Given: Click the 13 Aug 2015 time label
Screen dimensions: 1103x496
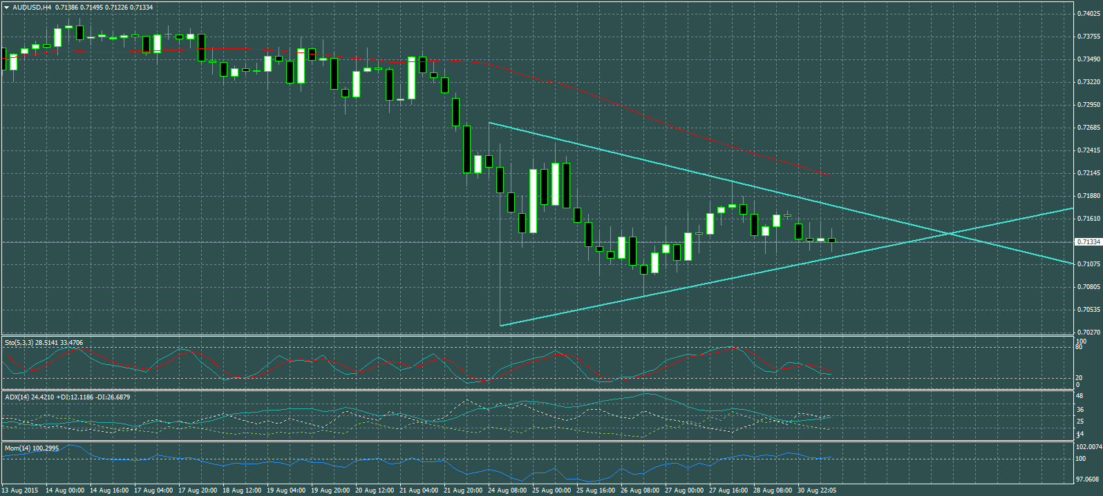Looking at the screenshot, I should click(20, 490).
